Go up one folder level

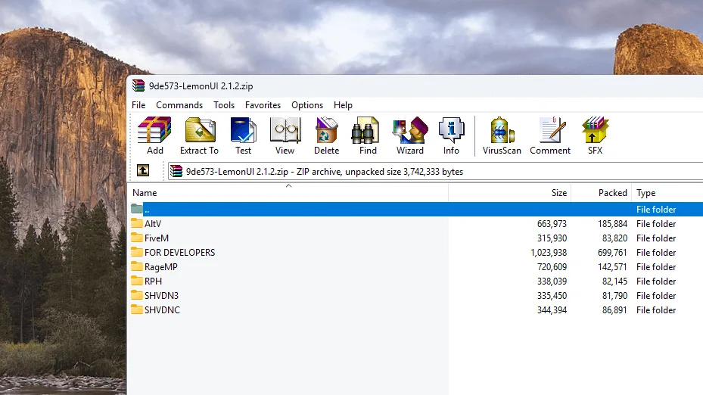(142, 171)
